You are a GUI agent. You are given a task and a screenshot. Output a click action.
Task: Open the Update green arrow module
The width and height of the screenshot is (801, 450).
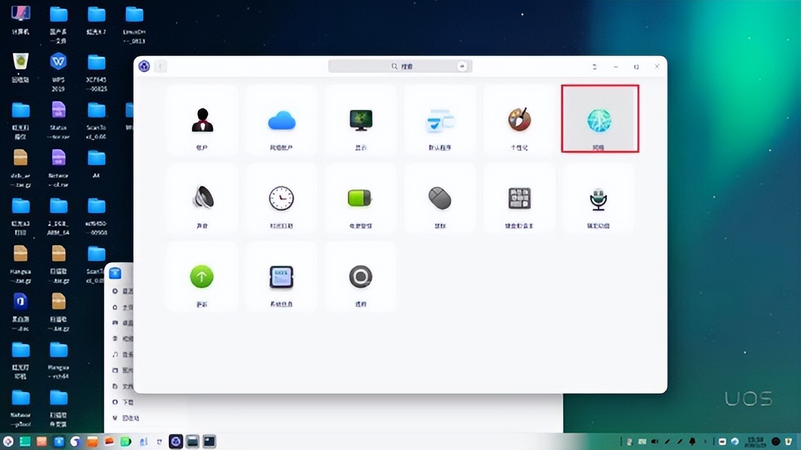pyautogui.click(x=202, y=278)
